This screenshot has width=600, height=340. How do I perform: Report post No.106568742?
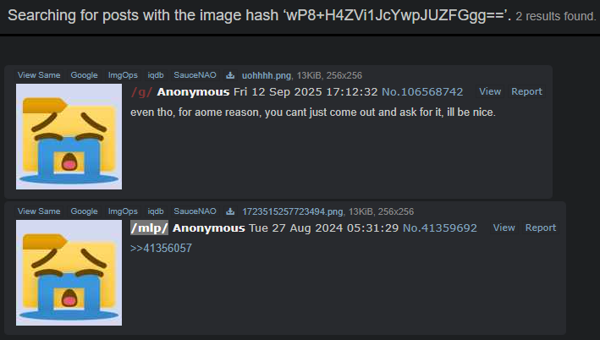coord(527,92)
